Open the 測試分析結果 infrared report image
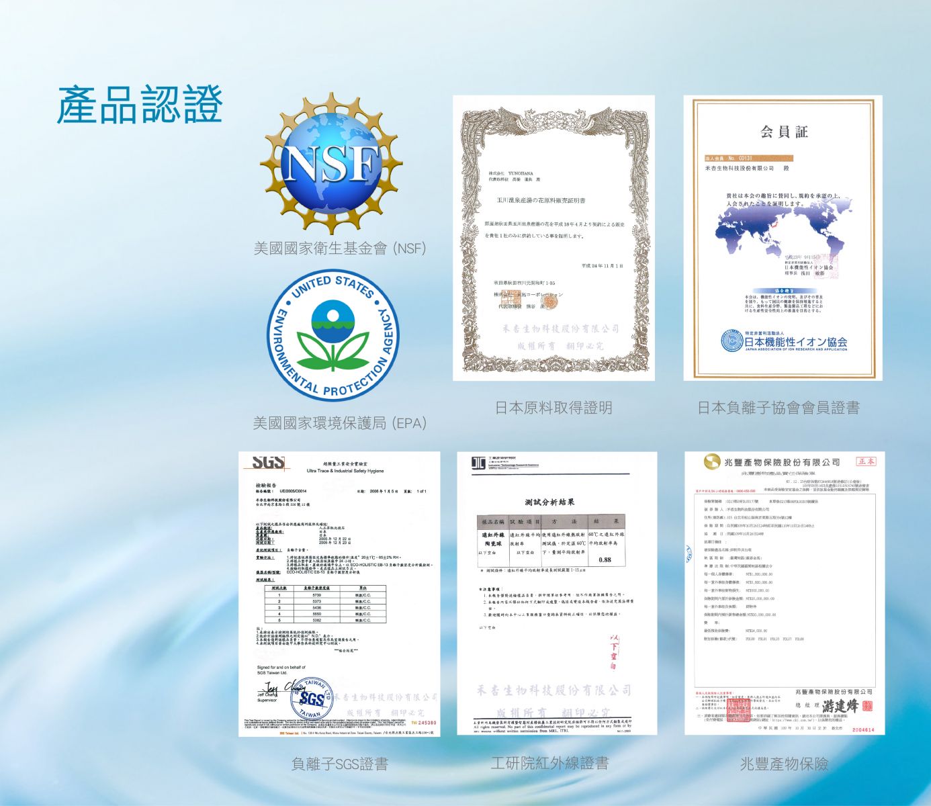 click(x=557, y=593)
